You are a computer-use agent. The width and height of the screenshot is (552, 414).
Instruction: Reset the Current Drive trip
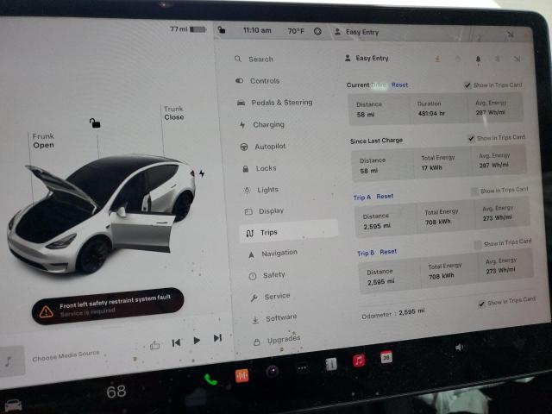[399, 85]
